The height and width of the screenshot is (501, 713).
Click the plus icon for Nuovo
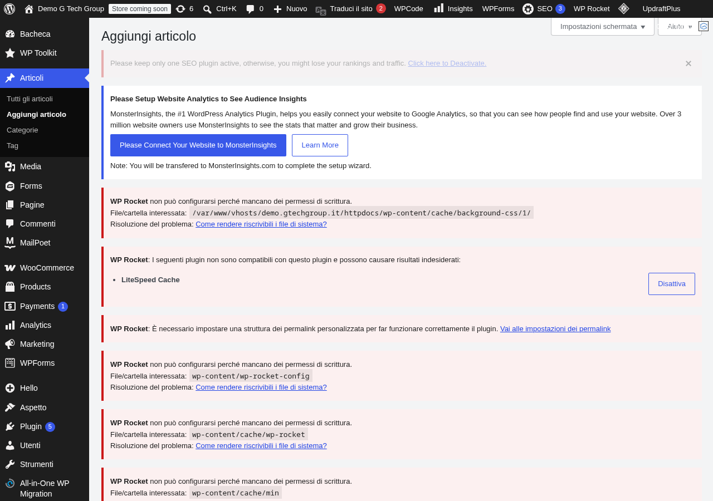277,9
